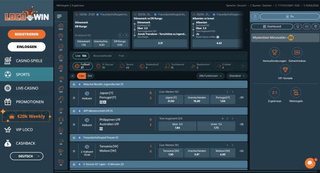Select the Früh tab
This screenshot has height=173, width=320.
tap(121, 56)
